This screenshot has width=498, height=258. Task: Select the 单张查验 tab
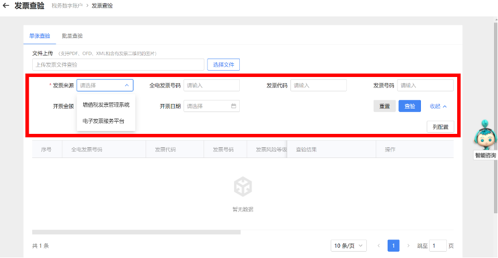[40, 36]
